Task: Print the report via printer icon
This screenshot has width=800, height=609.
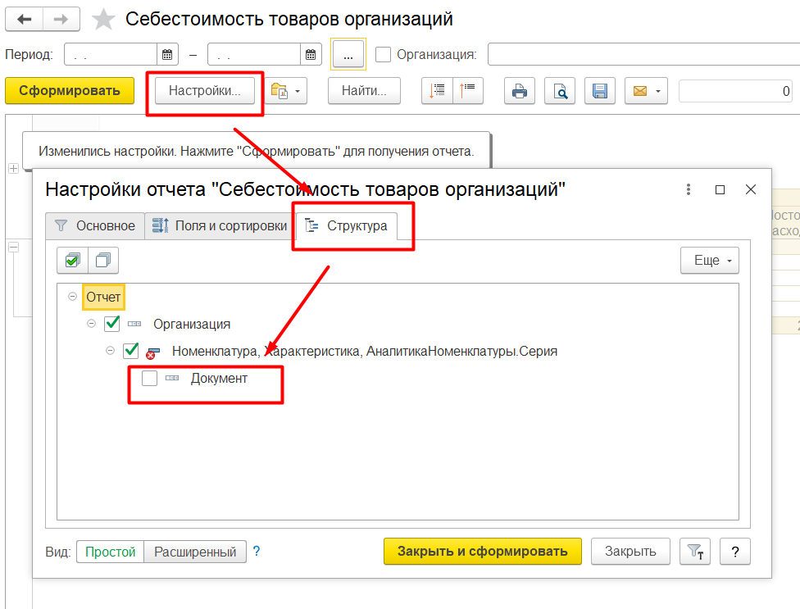Action: click(x=520, y=91)
